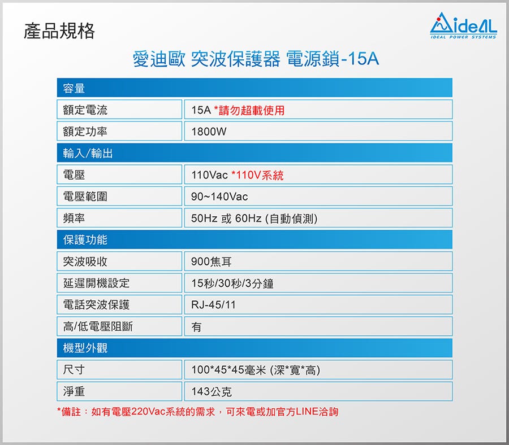Select the 1800W power value

click(209, 132)
